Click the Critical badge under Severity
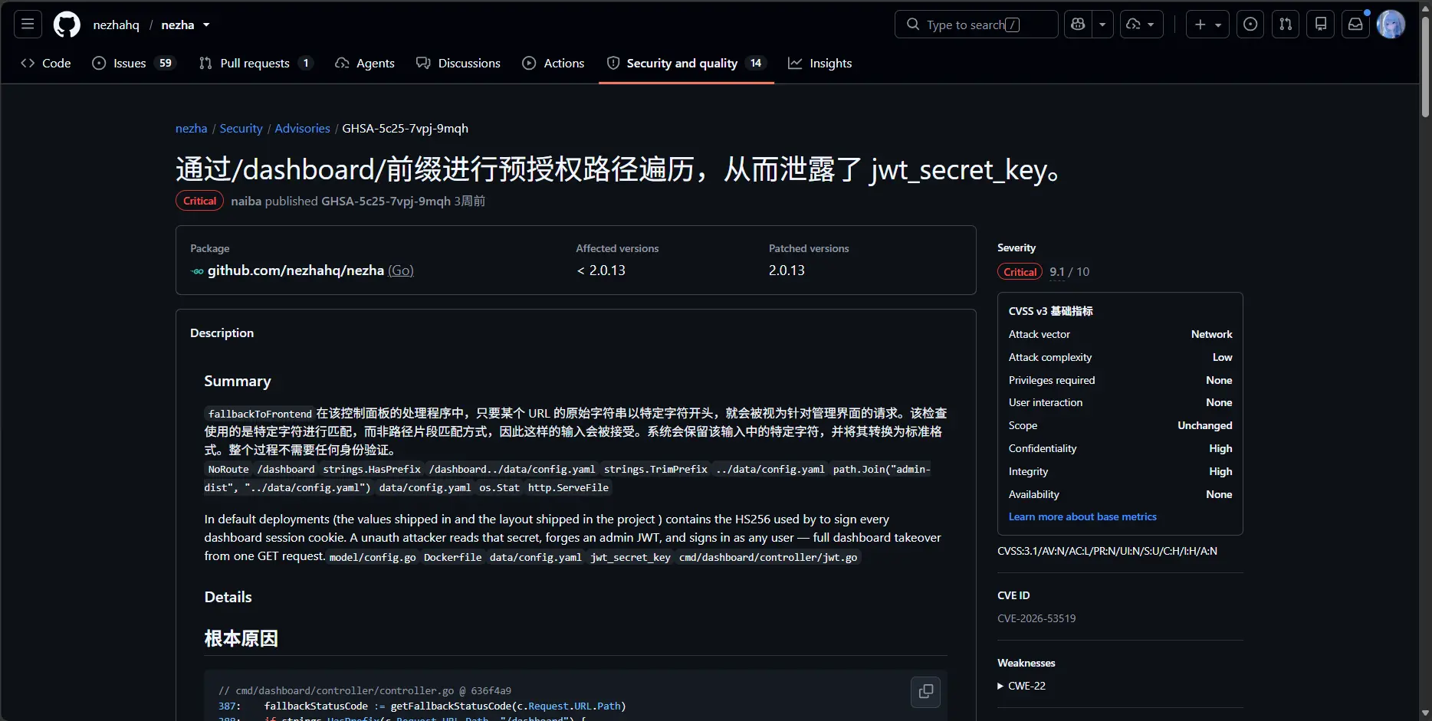The width and height of the screenshot is (1432, 721). (1020, 272)
